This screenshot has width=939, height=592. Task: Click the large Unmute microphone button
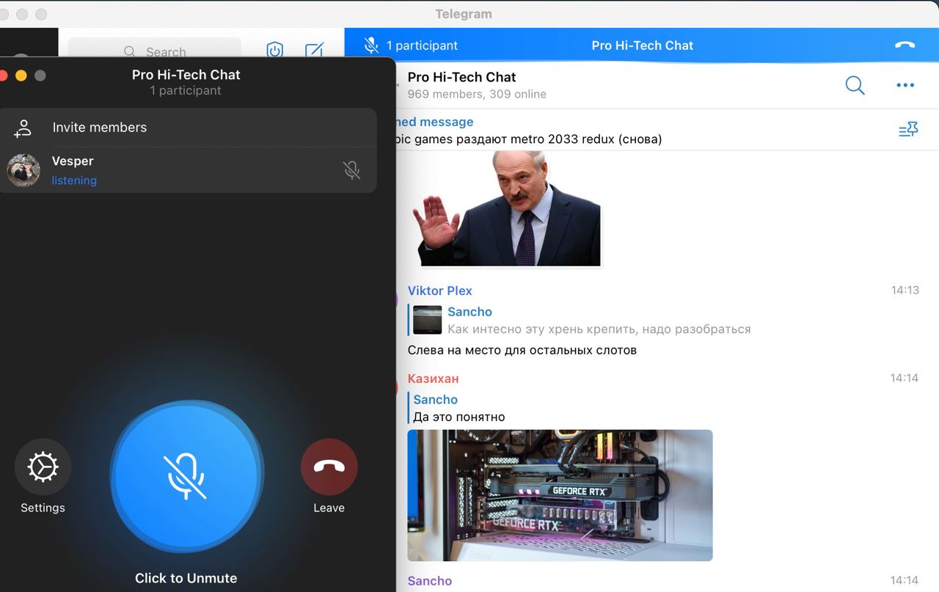point(186,476)
